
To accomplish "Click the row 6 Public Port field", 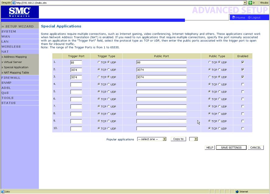I will coord(161,99).
